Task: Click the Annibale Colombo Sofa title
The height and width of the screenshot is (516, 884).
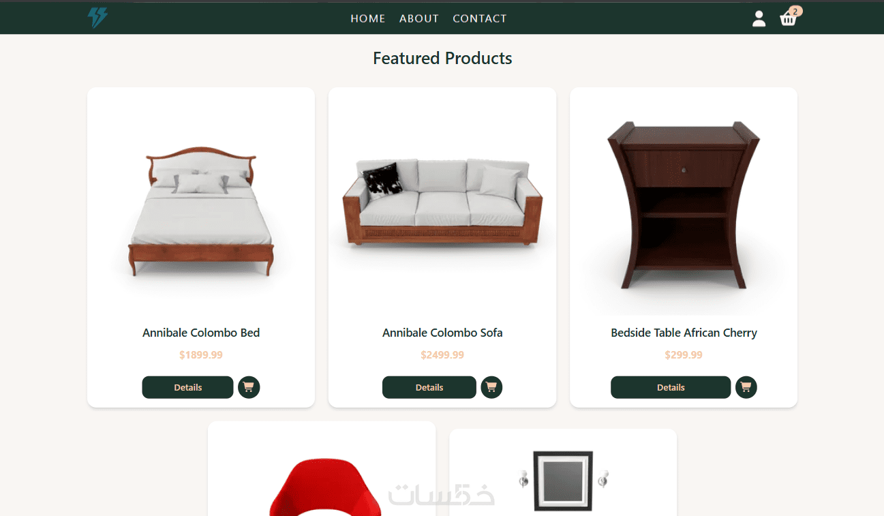Action: tap(442, 333)
